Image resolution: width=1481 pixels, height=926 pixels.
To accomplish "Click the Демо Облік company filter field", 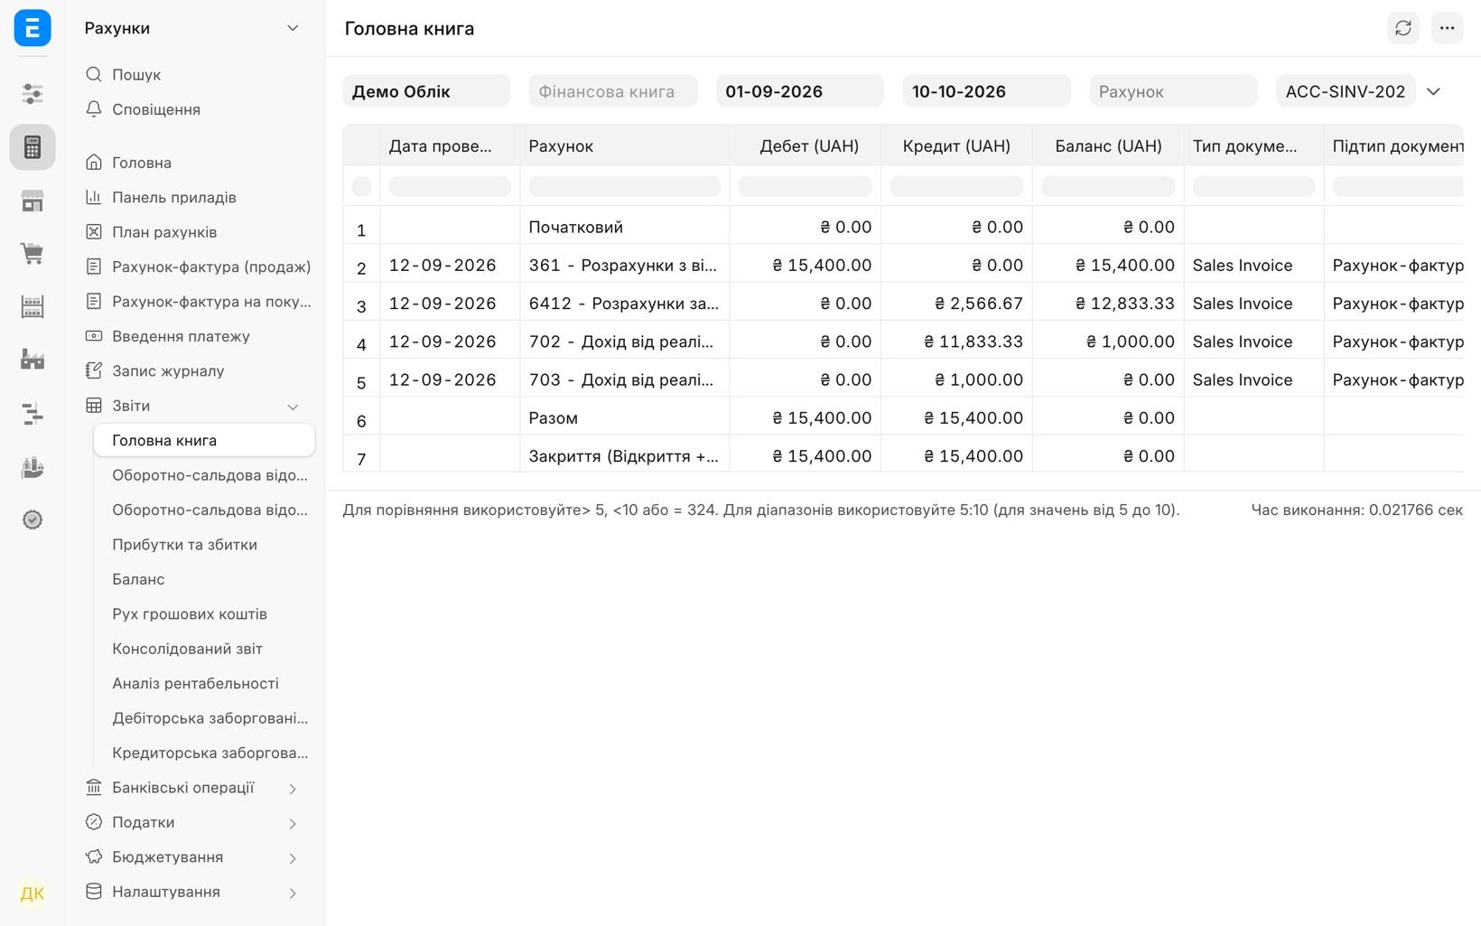I will click(x=426, y=90).
